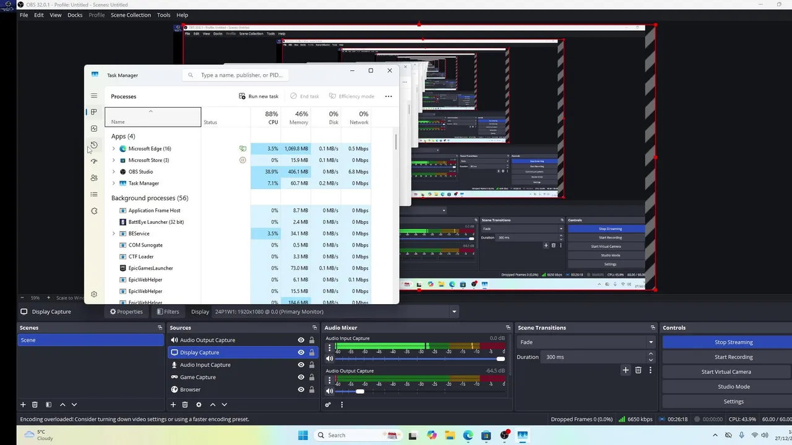Image resolution: width=792 pixels, height=445 pixels.
Task: Open OBS Tools menu
Action: tap(163, 15)
